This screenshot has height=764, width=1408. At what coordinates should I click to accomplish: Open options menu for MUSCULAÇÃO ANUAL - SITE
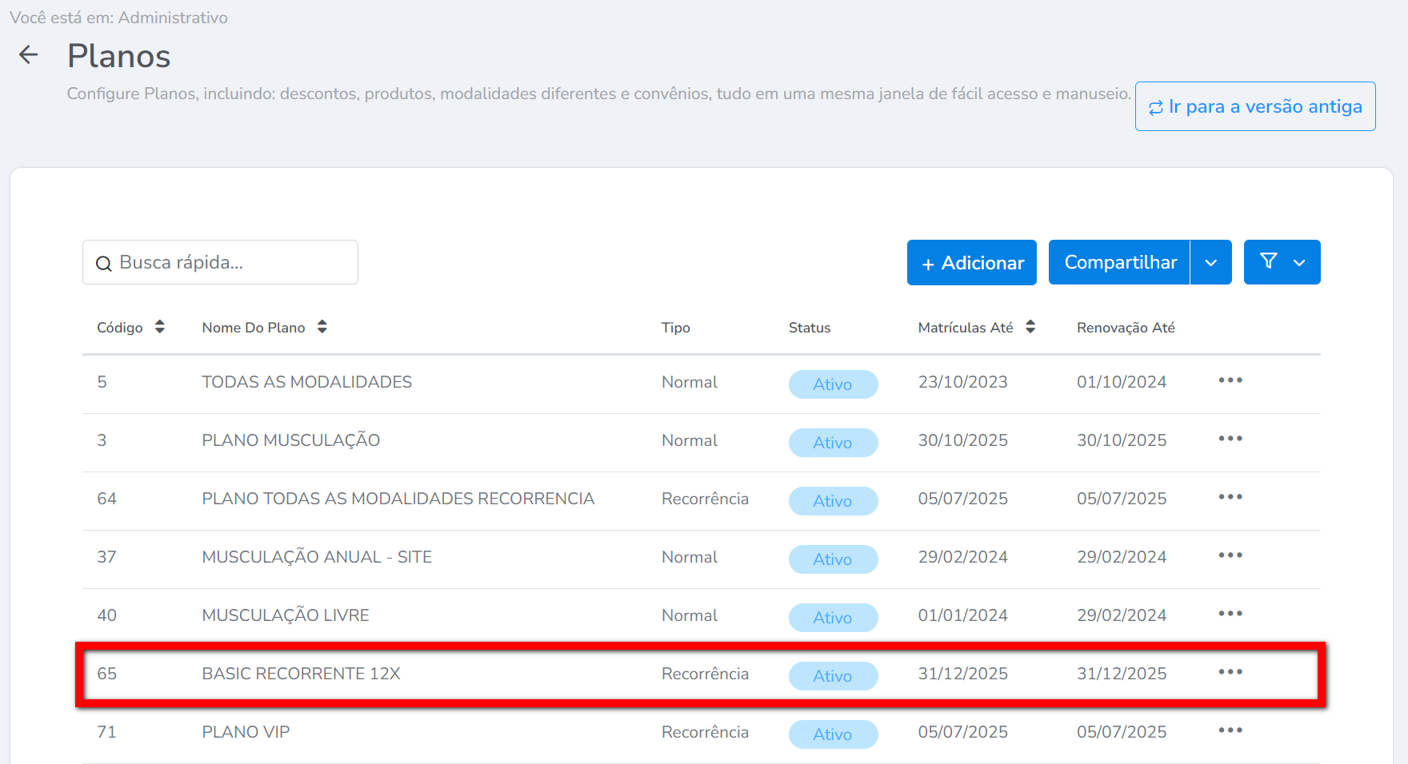pos(1230,555)
